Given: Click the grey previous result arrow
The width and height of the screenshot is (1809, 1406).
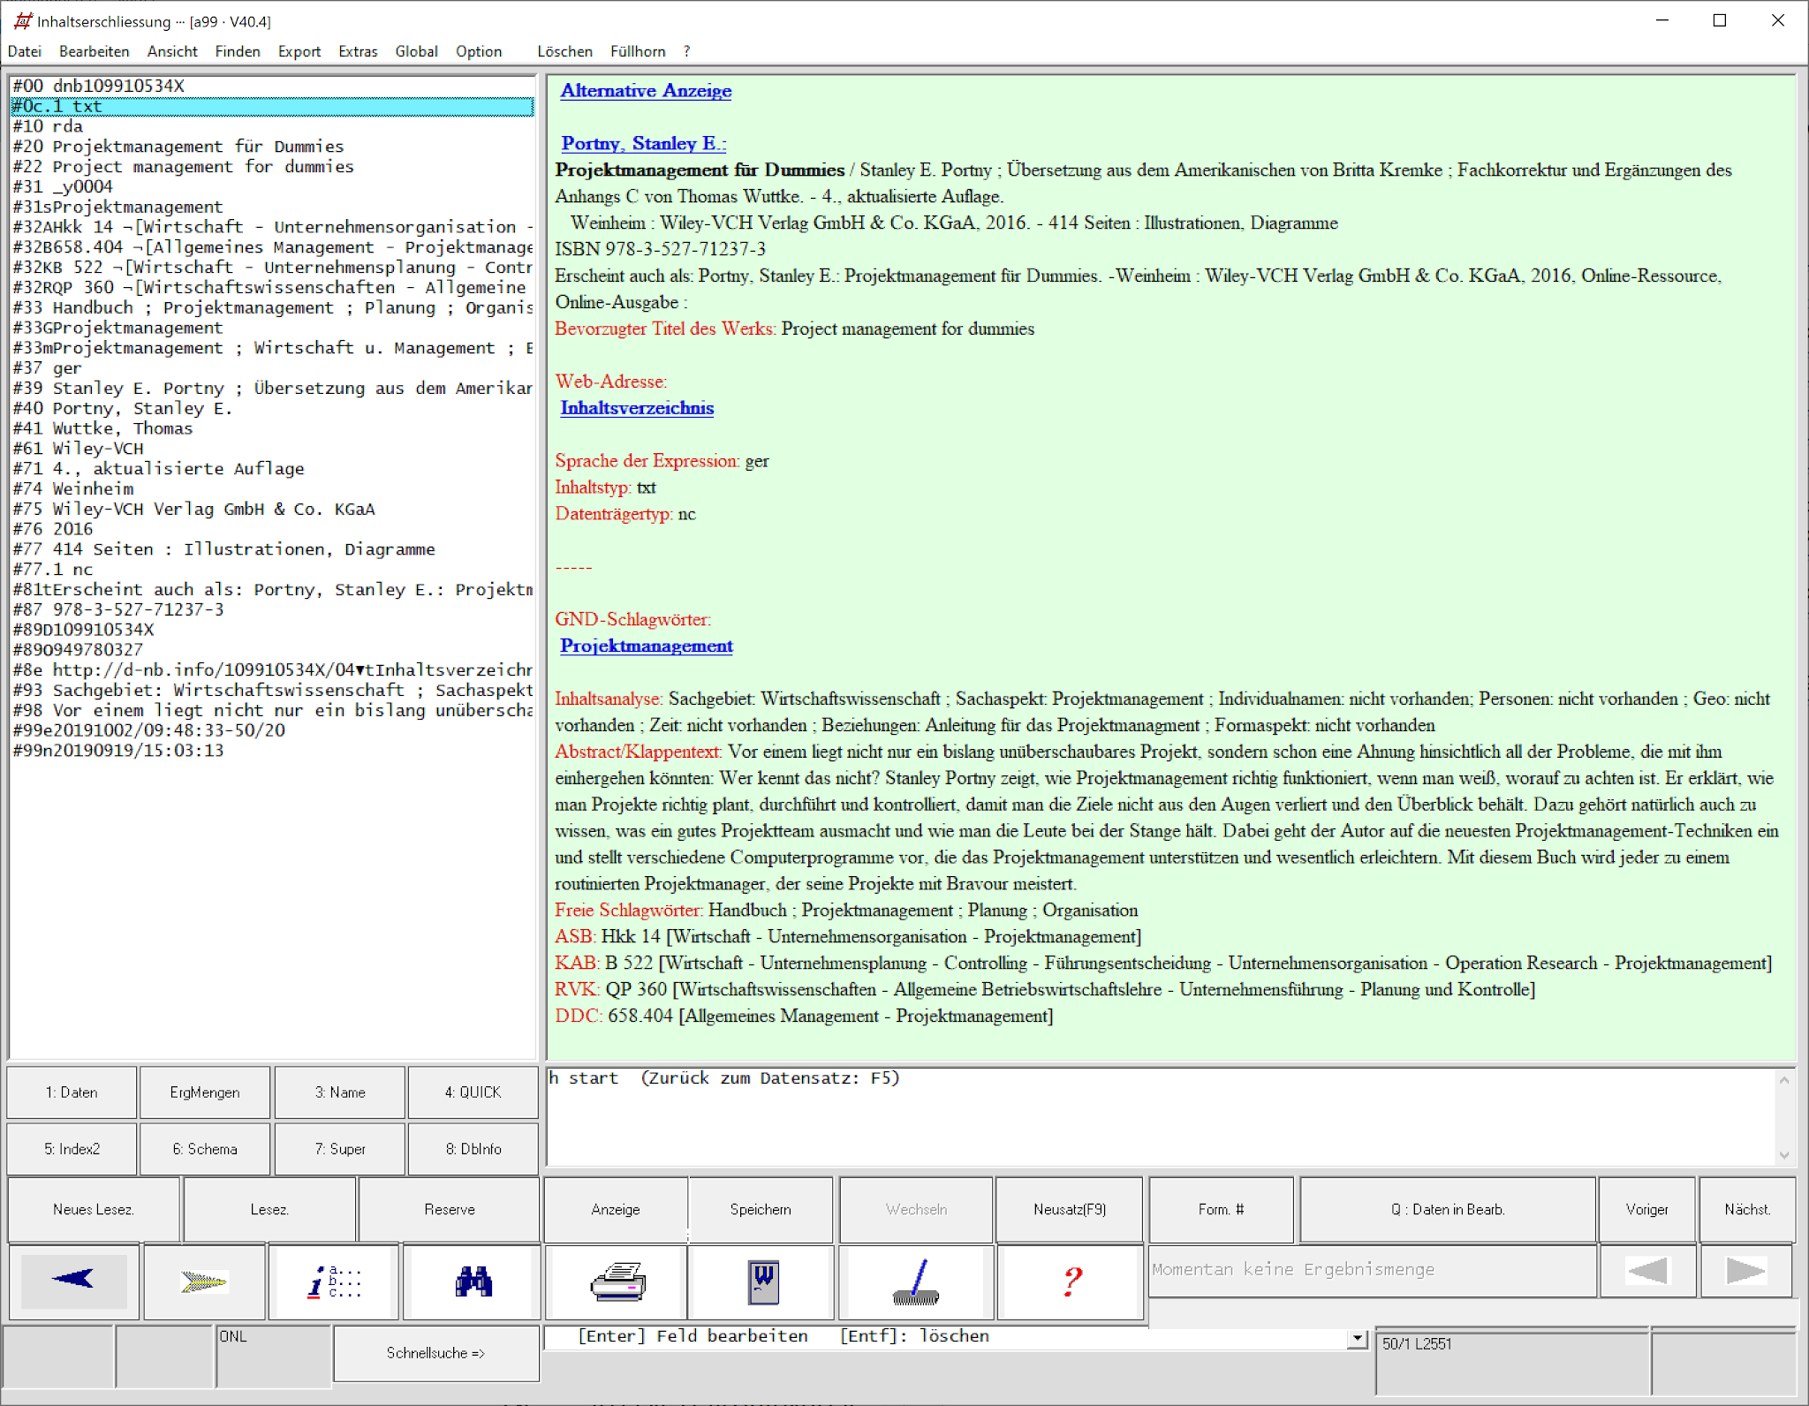Looking at the screenshot, I should [1647, 1271].
